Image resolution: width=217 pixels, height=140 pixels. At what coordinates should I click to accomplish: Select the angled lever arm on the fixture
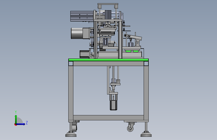click(x=133, y=37)
